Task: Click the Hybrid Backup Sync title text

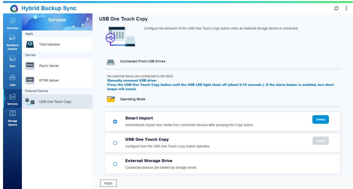Action: (x=49, y=9)
